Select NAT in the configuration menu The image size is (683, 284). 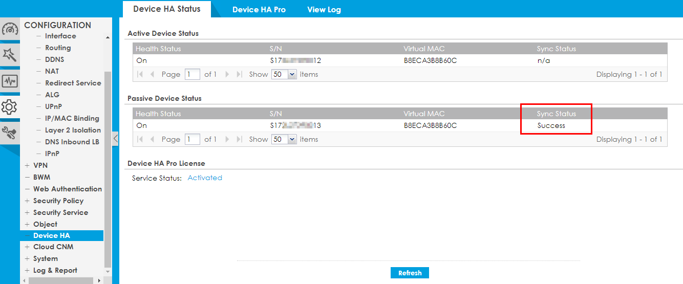click(52, 72)
